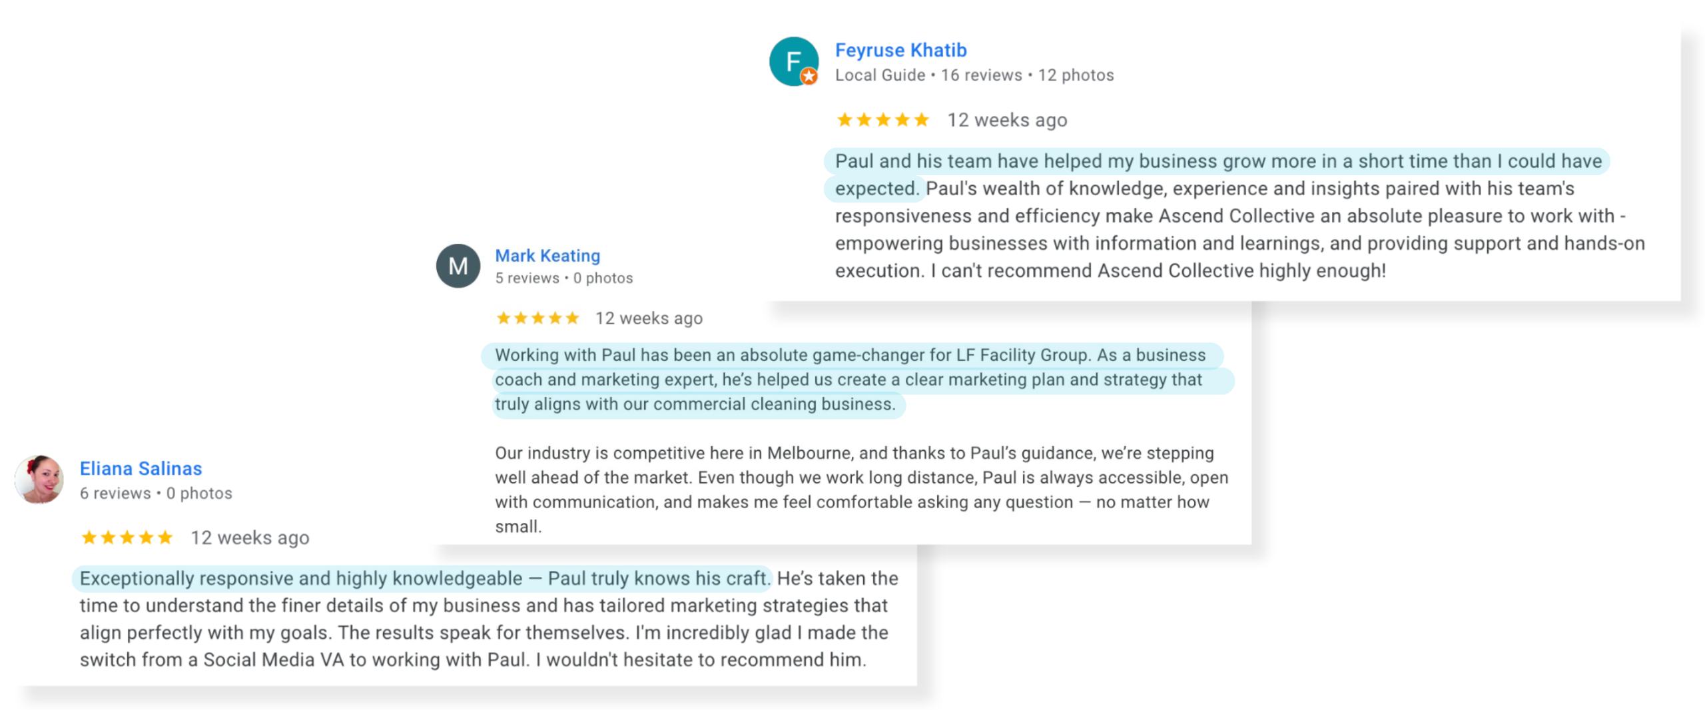Click Mark Keating's '5 reviews · 0 photos' info

(x=563, y=278)
